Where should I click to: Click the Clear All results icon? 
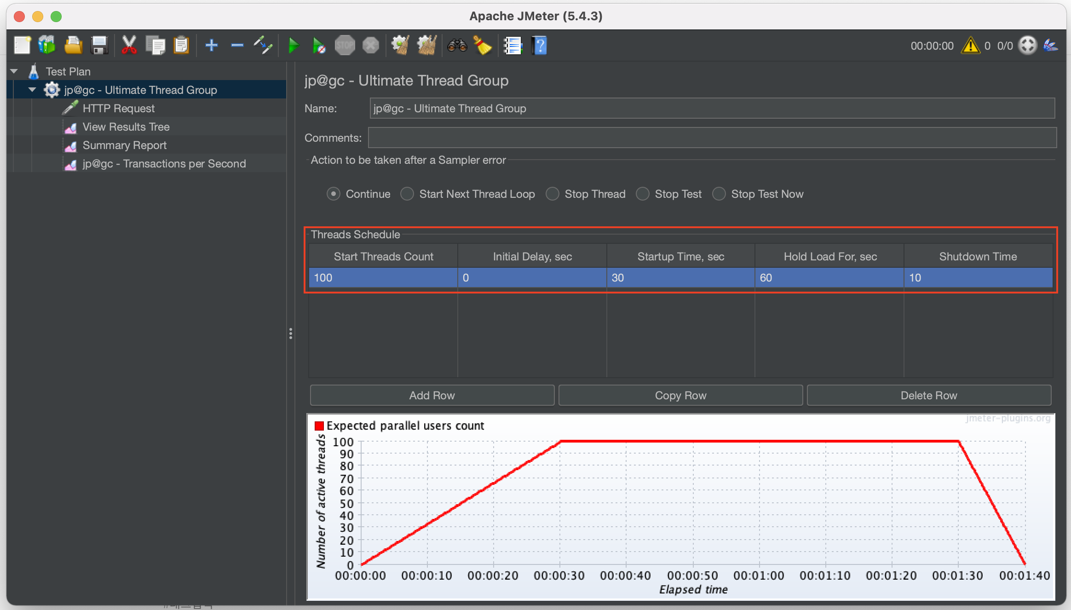(x=426, y=46)
